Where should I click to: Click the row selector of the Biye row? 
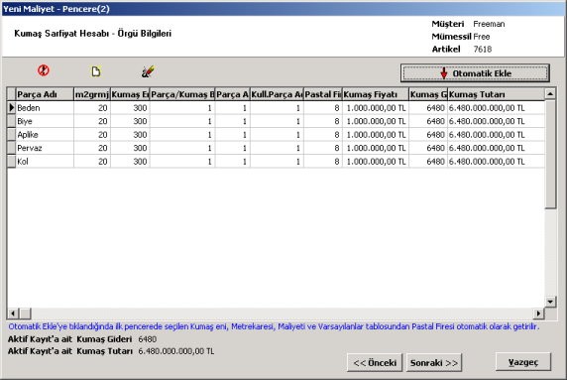(12, 121)
